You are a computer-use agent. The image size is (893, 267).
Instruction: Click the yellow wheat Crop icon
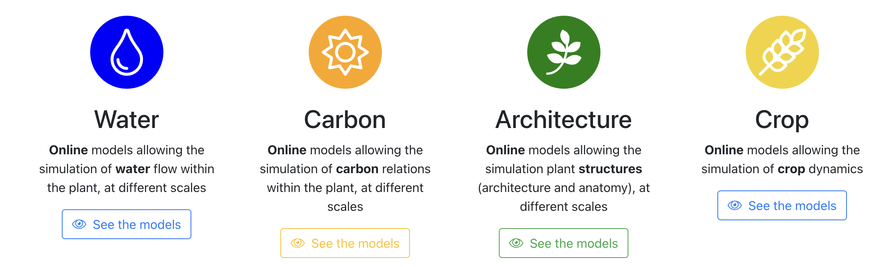[782, 52]
